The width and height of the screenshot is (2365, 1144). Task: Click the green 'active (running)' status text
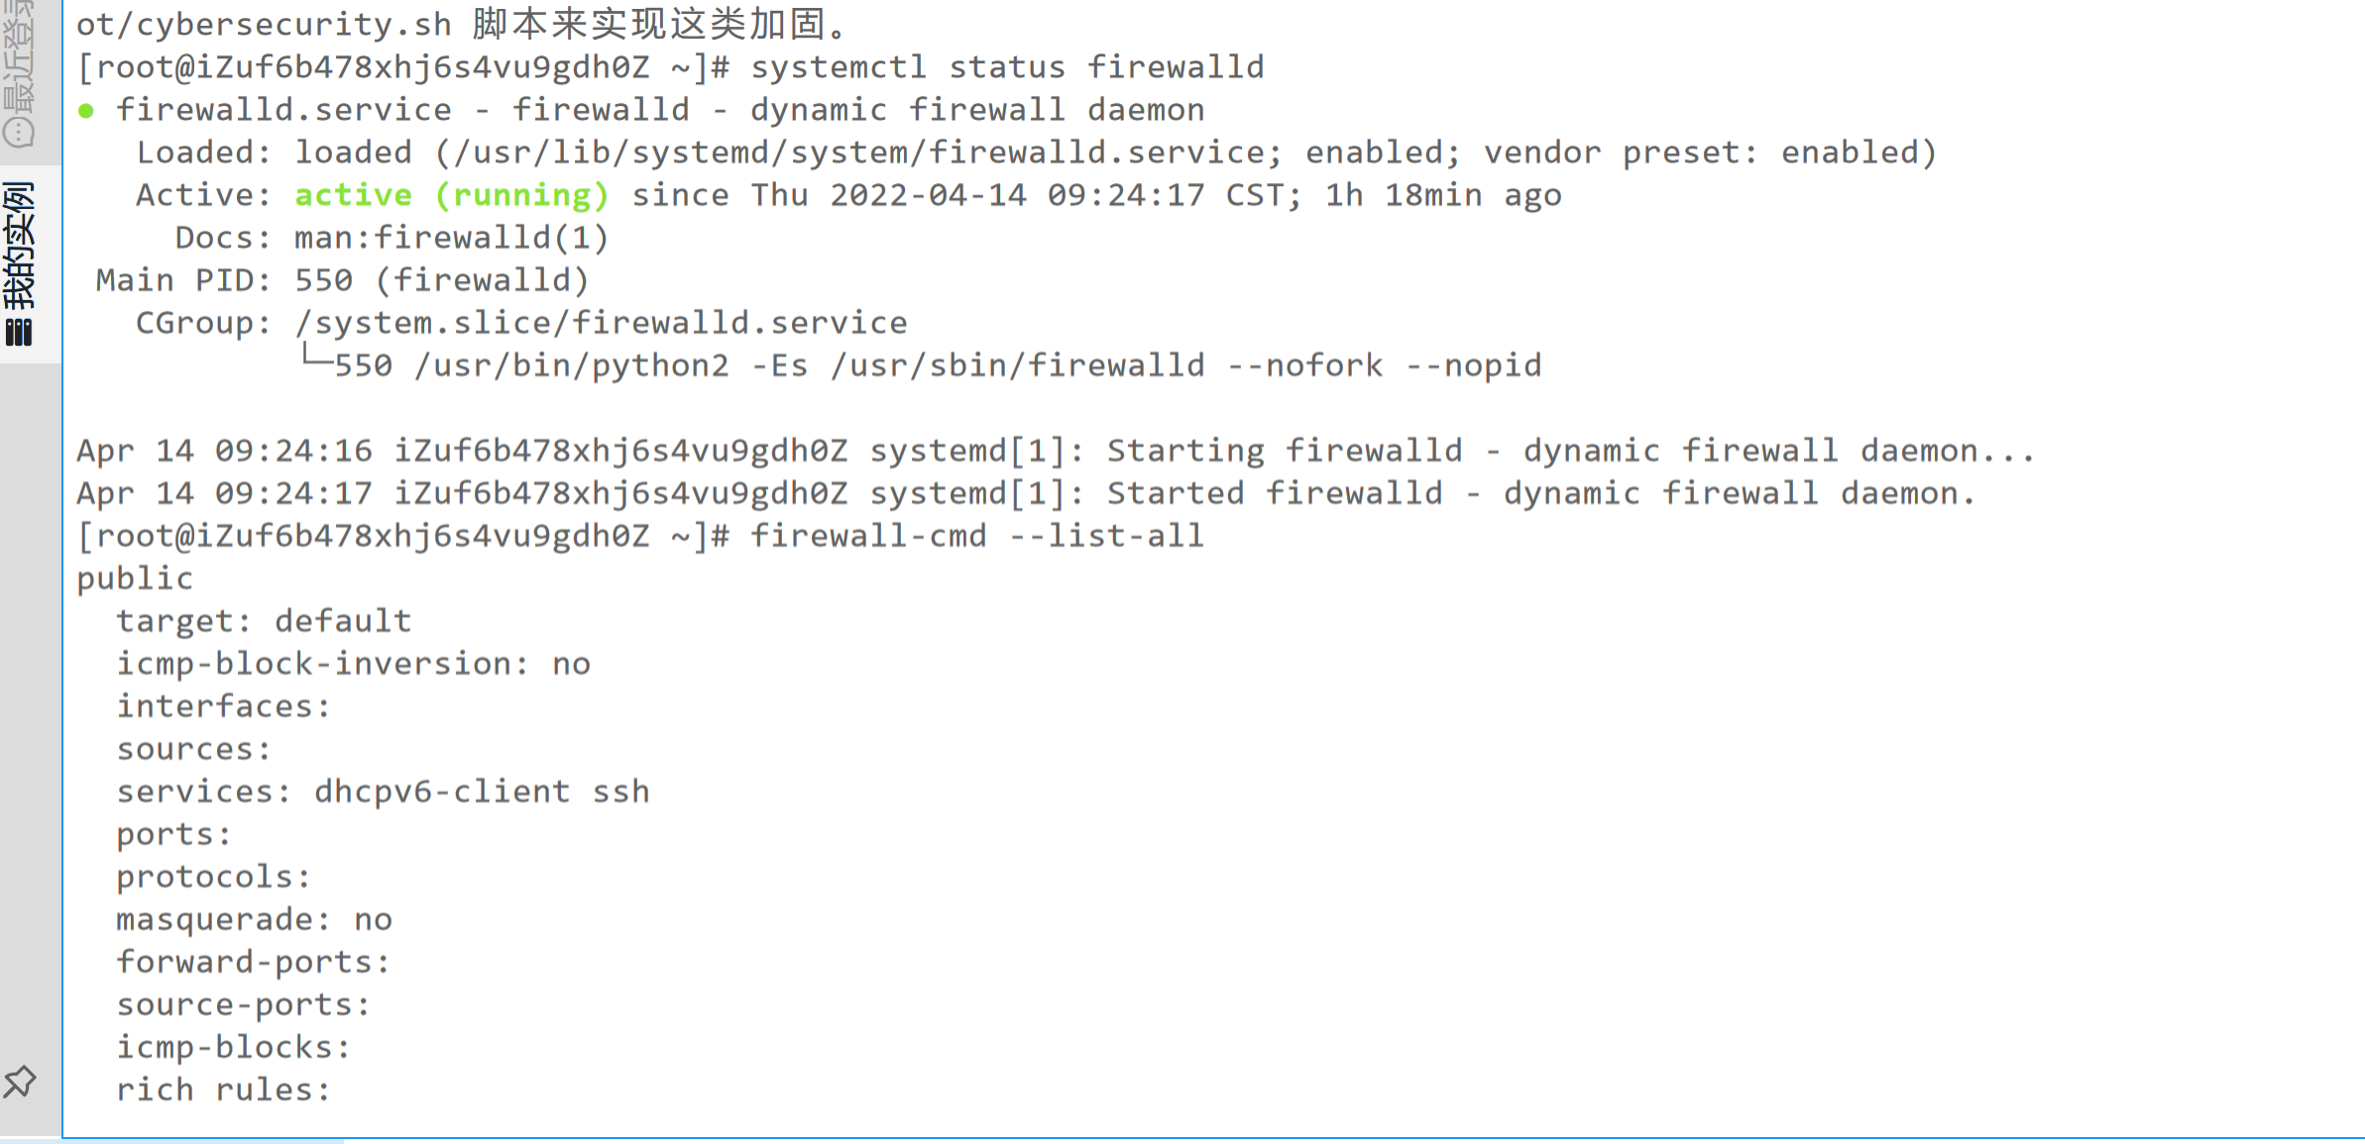[452, 195]
